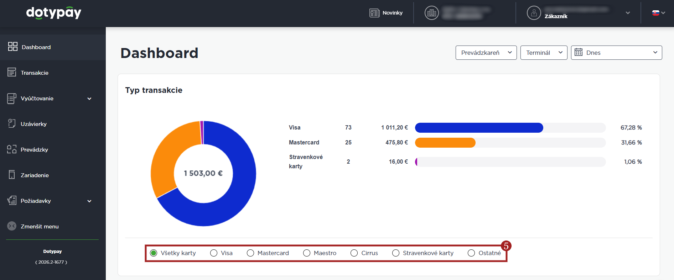Click the Dashboard grid icon in sidebar

click(x=13, y=47)
